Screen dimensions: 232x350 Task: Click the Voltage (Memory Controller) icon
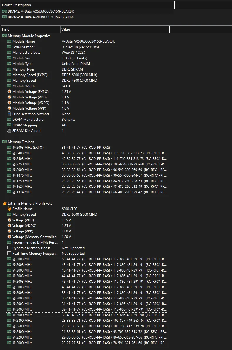pos(9,237)
